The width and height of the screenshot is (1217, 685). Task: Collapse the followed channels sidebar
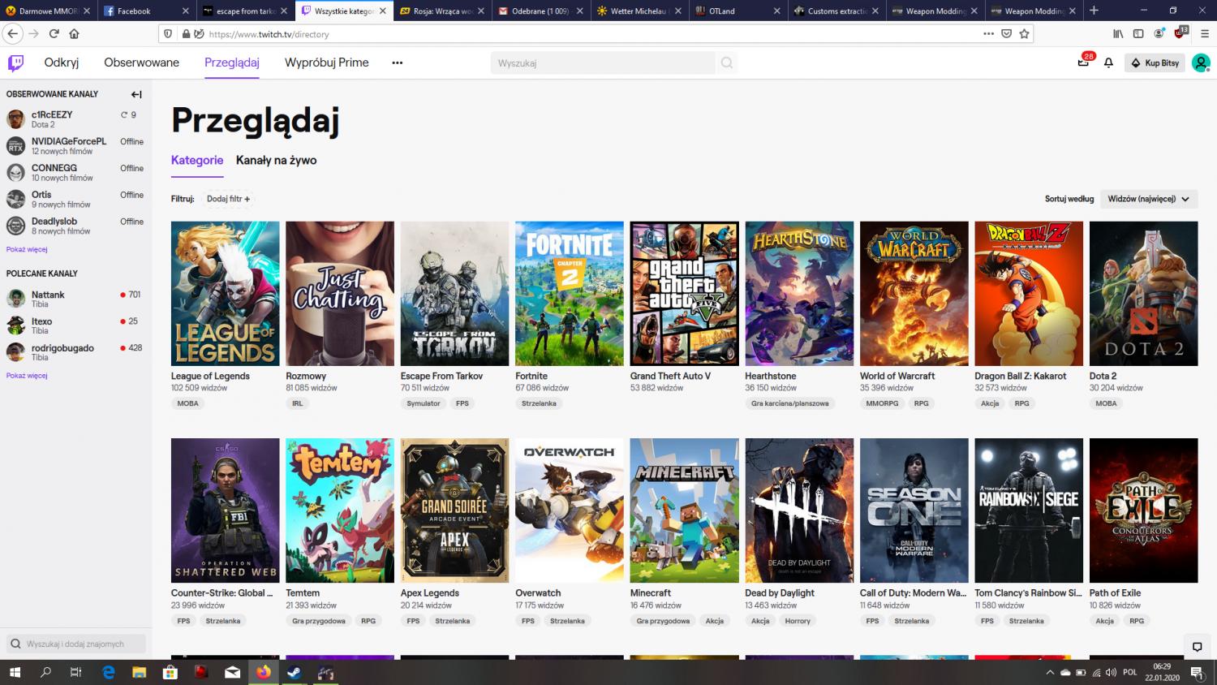tap(136, 94)
